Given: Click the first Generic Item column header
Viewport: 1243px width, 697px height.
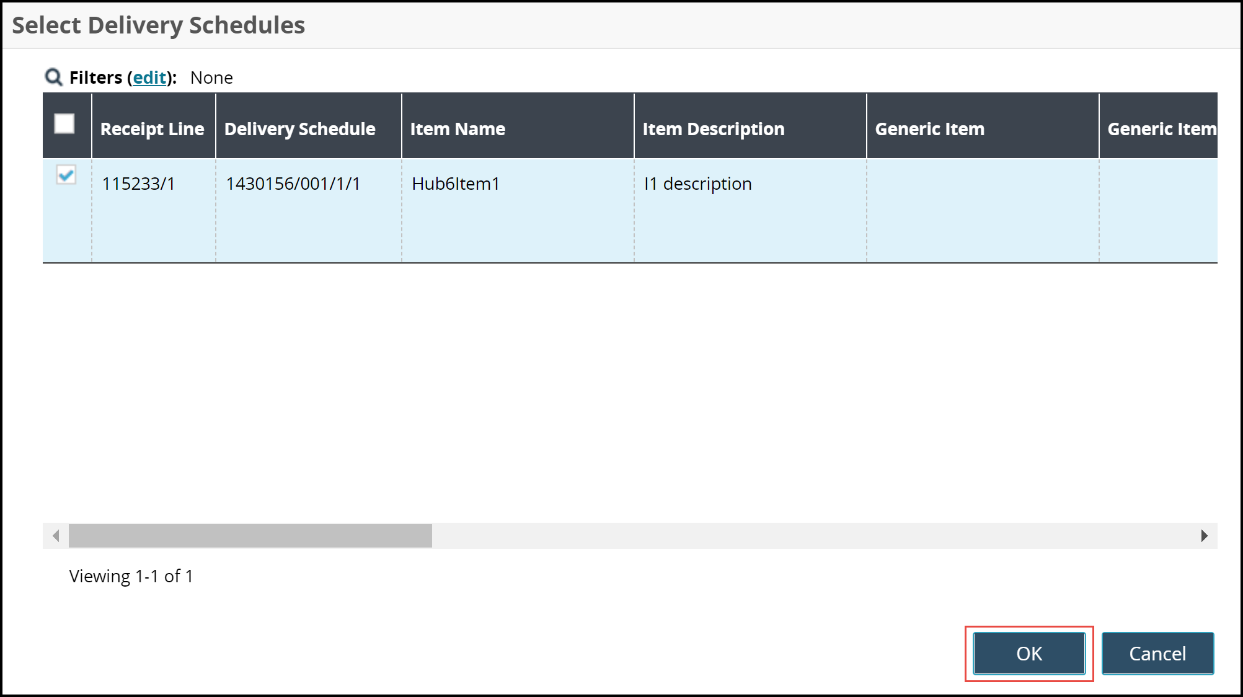Looking at the screenshot, I should pyautogui.click(x=929, y=129).
